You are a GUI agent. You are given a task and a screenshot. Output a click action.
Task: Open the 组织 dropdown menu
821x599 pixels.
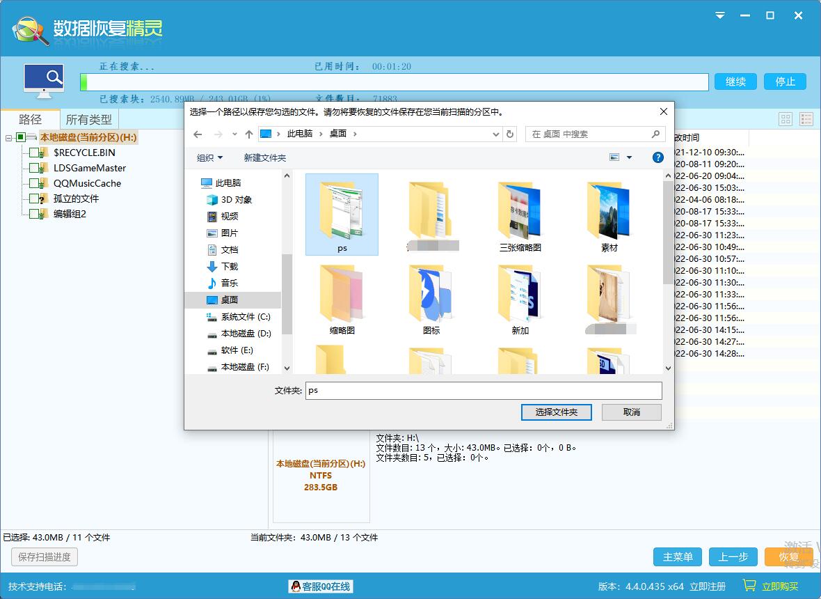(209, 157)
